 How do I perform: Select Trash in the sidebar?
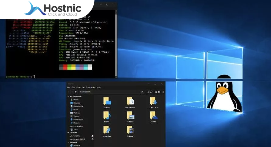pyautogui.click(x=75, y=129)
